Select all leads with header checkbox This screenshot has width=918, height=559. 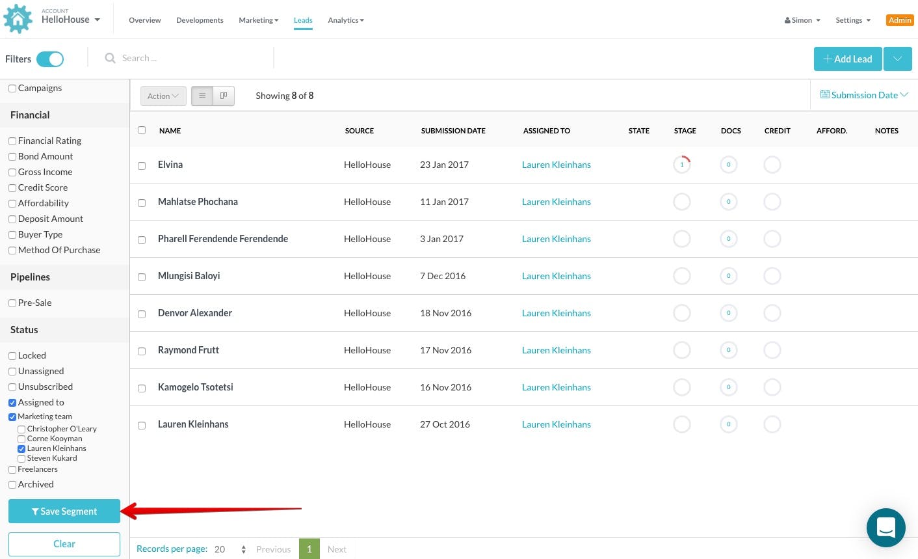142,130
